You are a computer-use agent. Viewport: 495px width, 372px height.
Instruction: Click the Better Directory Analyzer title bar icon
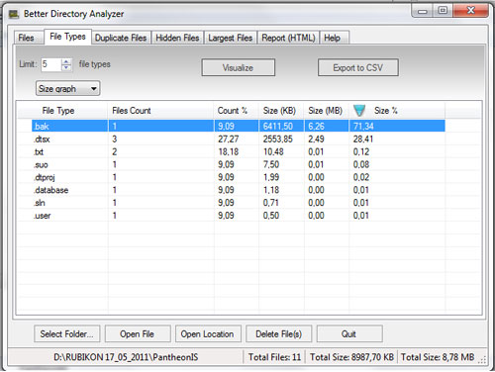(14, 14)
